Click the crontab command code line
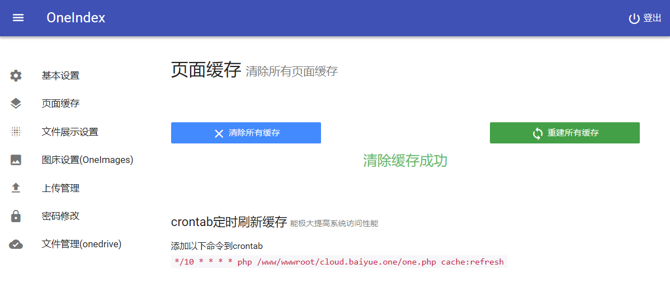Image resolution: width=670 pixels, height=288 pixels. 339,262
